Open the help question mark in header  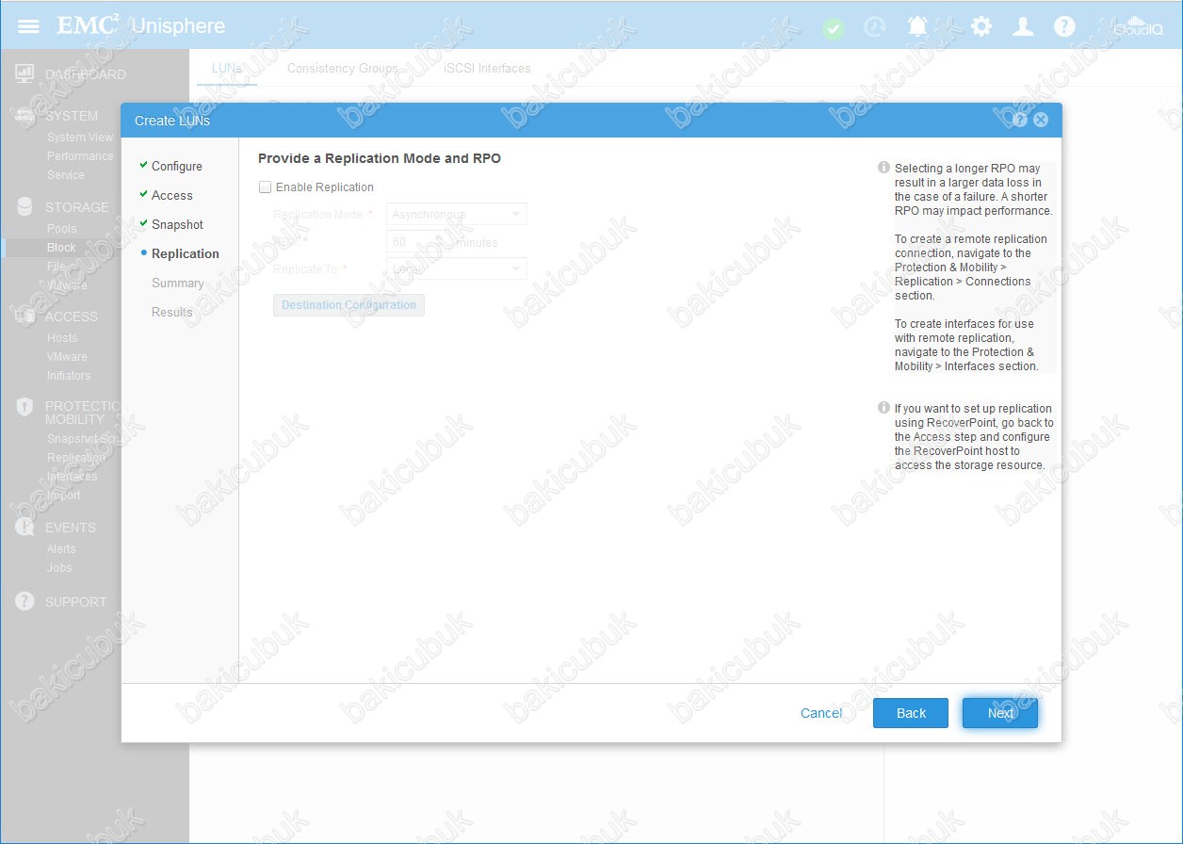pos(1064,26)
